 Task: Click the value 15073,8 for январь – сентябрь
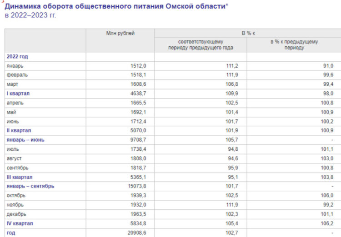coord(137,187)
